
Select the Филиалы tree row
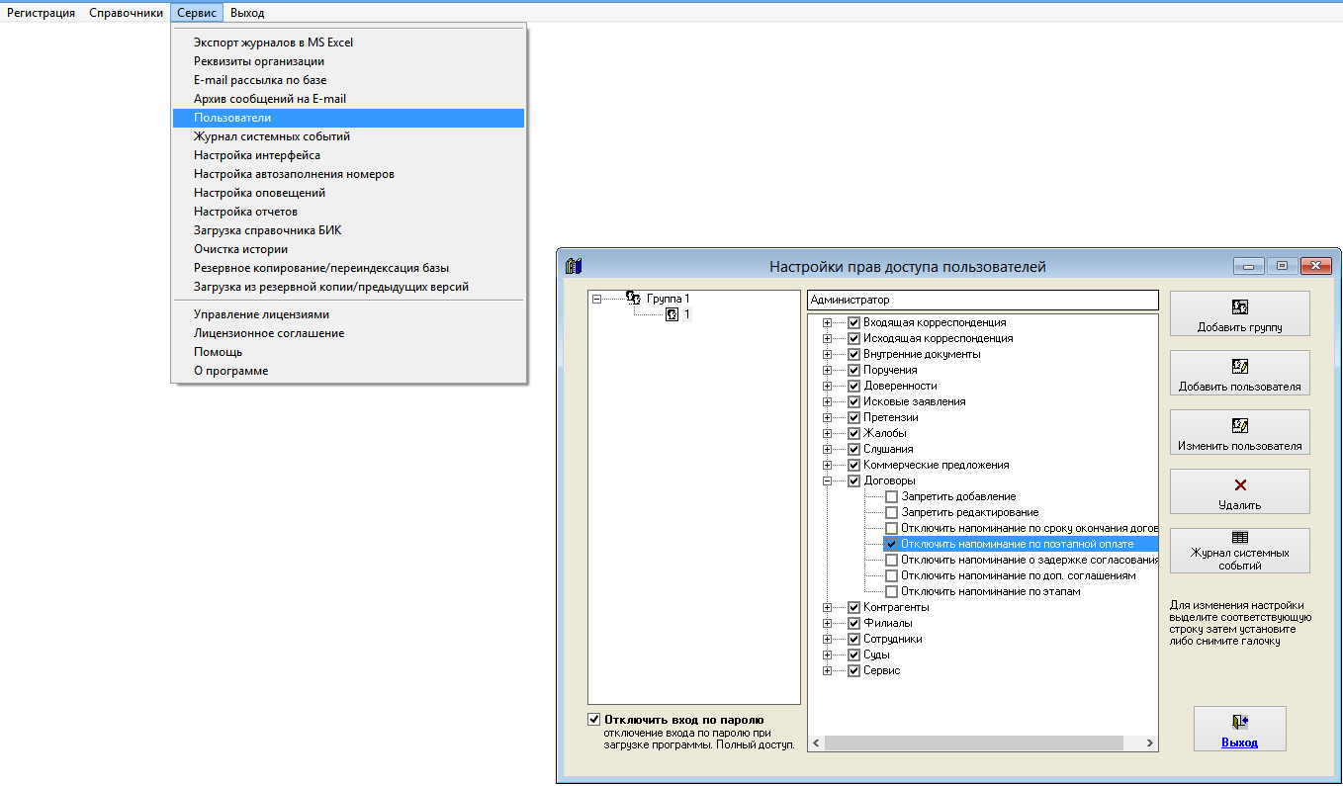click(x=888, y=623)
